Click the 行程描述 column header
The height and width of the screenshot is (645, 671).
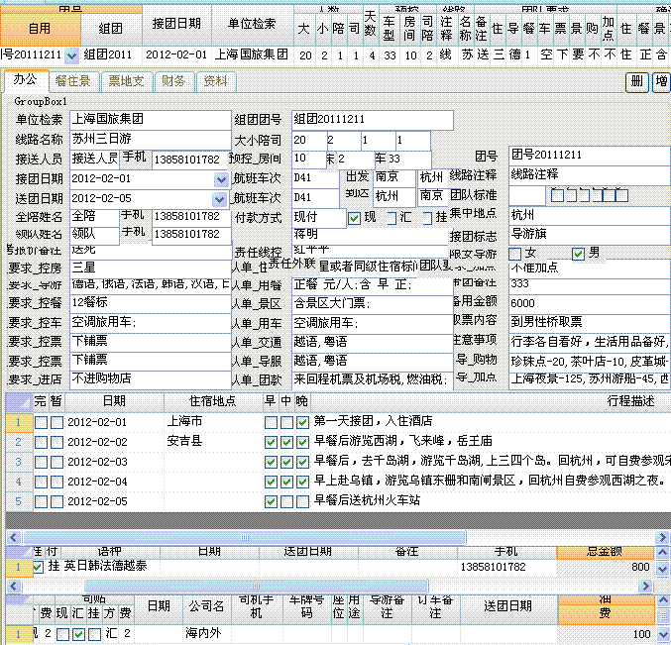coord(630,401)
